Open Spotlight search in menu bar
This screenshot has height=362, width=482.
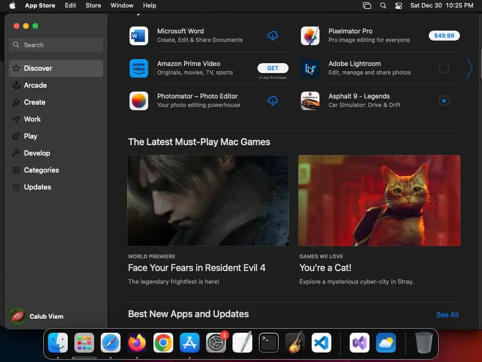tap(383, 6)
